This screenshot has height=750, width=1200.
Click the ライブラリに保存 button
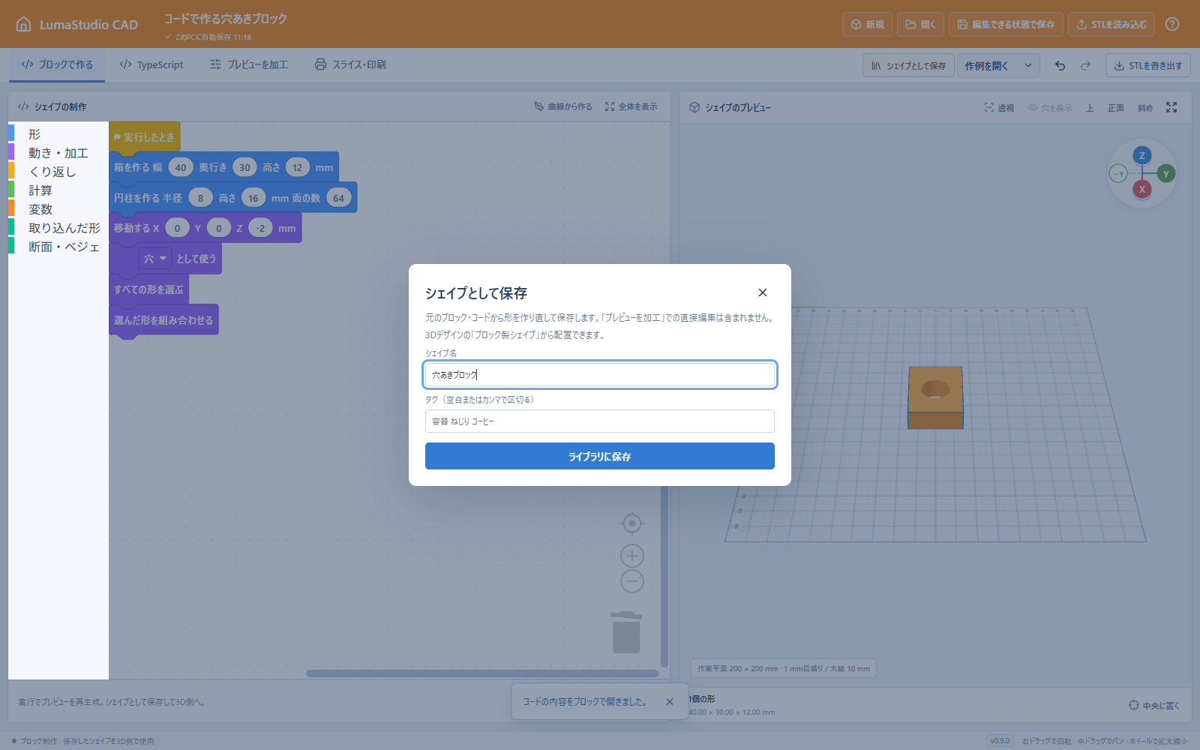(600, 456)
